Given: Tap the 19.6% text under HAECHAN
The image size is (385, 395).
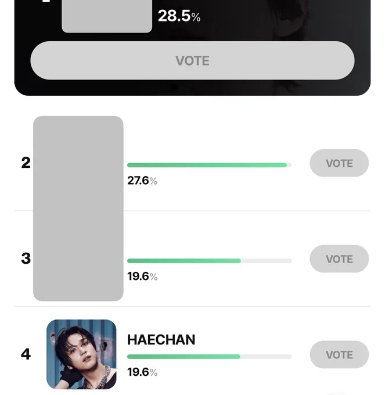Looking at the screenshot, I should click(x=142, y=372).
